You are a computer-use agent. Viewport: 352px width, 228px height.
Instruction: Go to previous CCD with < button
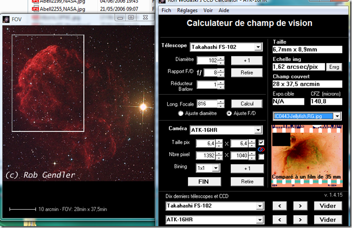280,220
